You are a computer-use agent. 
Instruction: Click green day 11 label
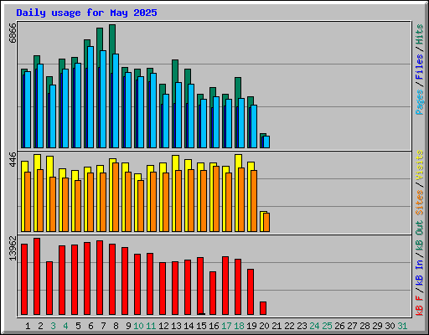tap(151, 326)
